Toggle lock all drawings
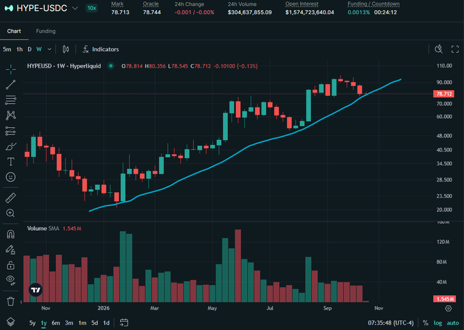Viewport: 464px width, 330px height. 11,265
